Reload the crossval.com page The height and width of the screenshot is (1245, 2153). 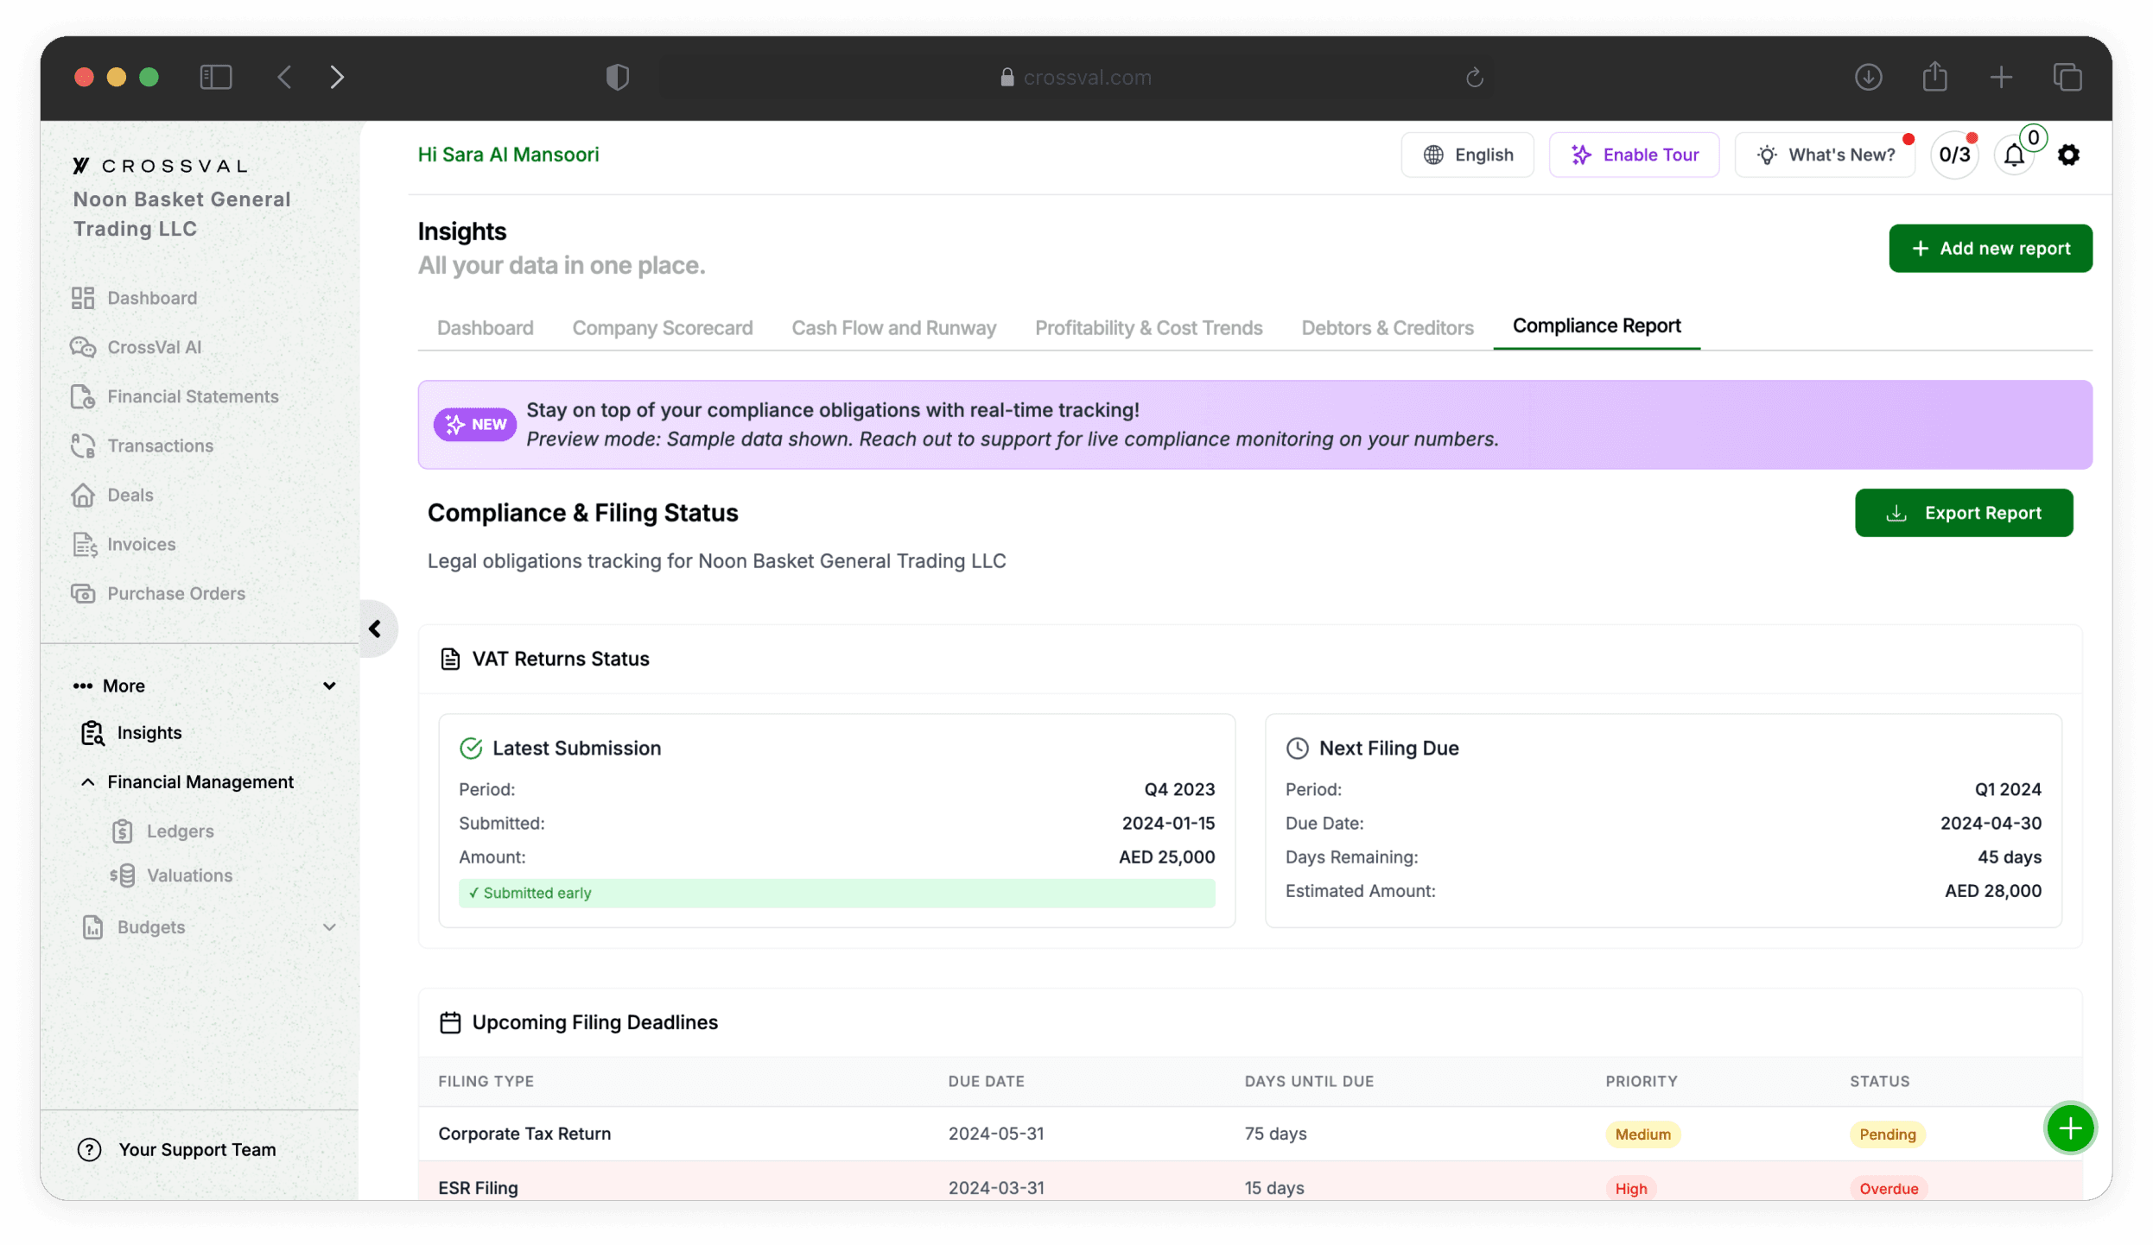1474,78
